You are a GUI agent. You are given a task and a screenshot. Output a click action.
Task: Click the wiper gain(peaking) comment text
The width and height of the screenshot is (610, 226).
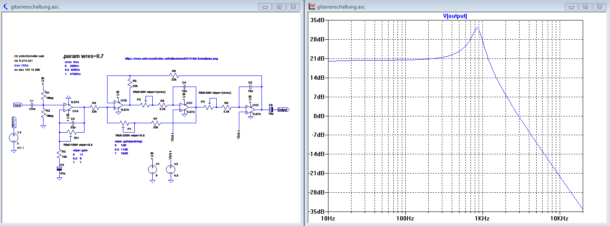coord(128,141)
